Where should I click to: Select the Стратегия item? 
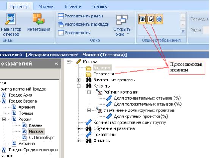click(x=103, y=74)
